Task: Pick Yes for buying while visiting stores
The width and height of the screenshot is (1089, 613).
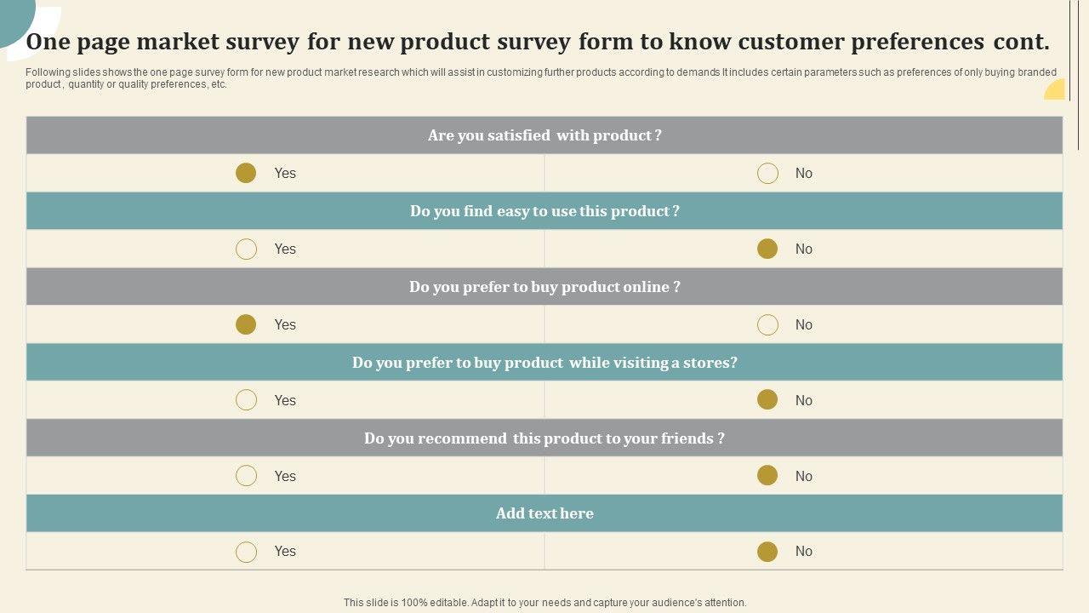Action: 246,400
